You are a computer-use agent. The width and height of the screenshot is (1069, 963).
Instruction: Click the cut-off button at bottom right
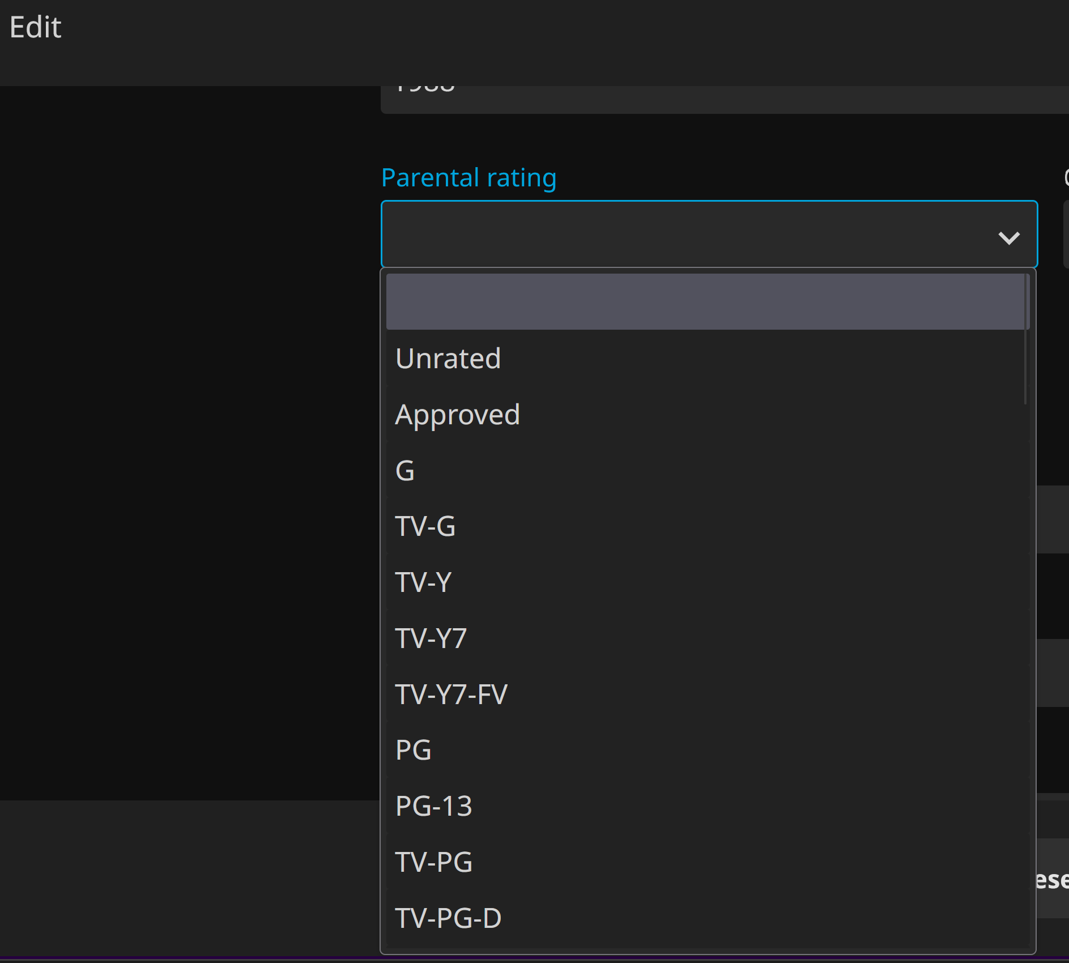click(1052, 879)
